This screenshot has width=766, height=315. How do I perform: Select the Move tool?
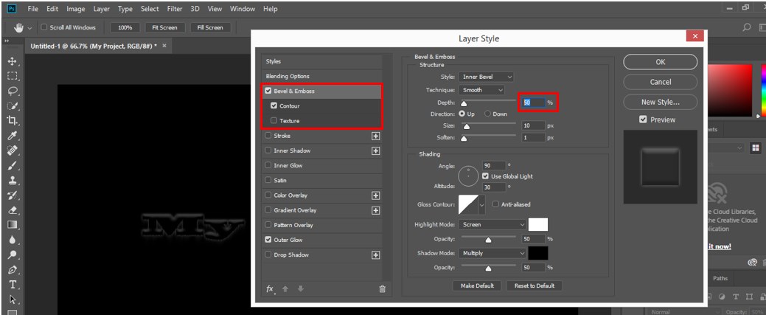click(13, 62)
